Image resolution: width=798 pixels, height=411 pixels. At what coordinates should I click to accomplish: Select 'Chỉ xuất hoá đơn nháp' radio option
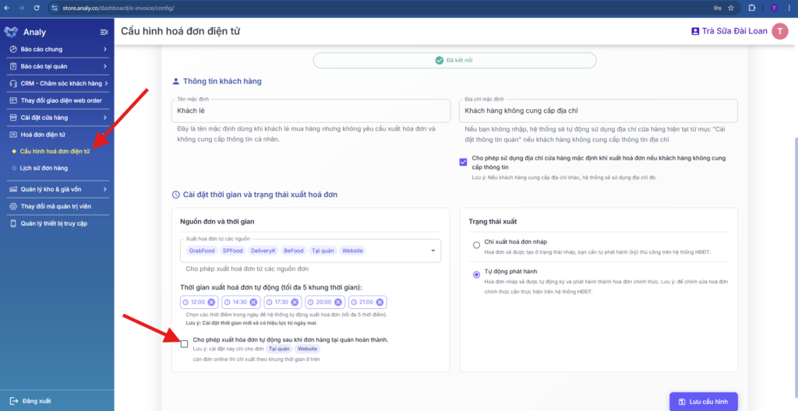476,245
